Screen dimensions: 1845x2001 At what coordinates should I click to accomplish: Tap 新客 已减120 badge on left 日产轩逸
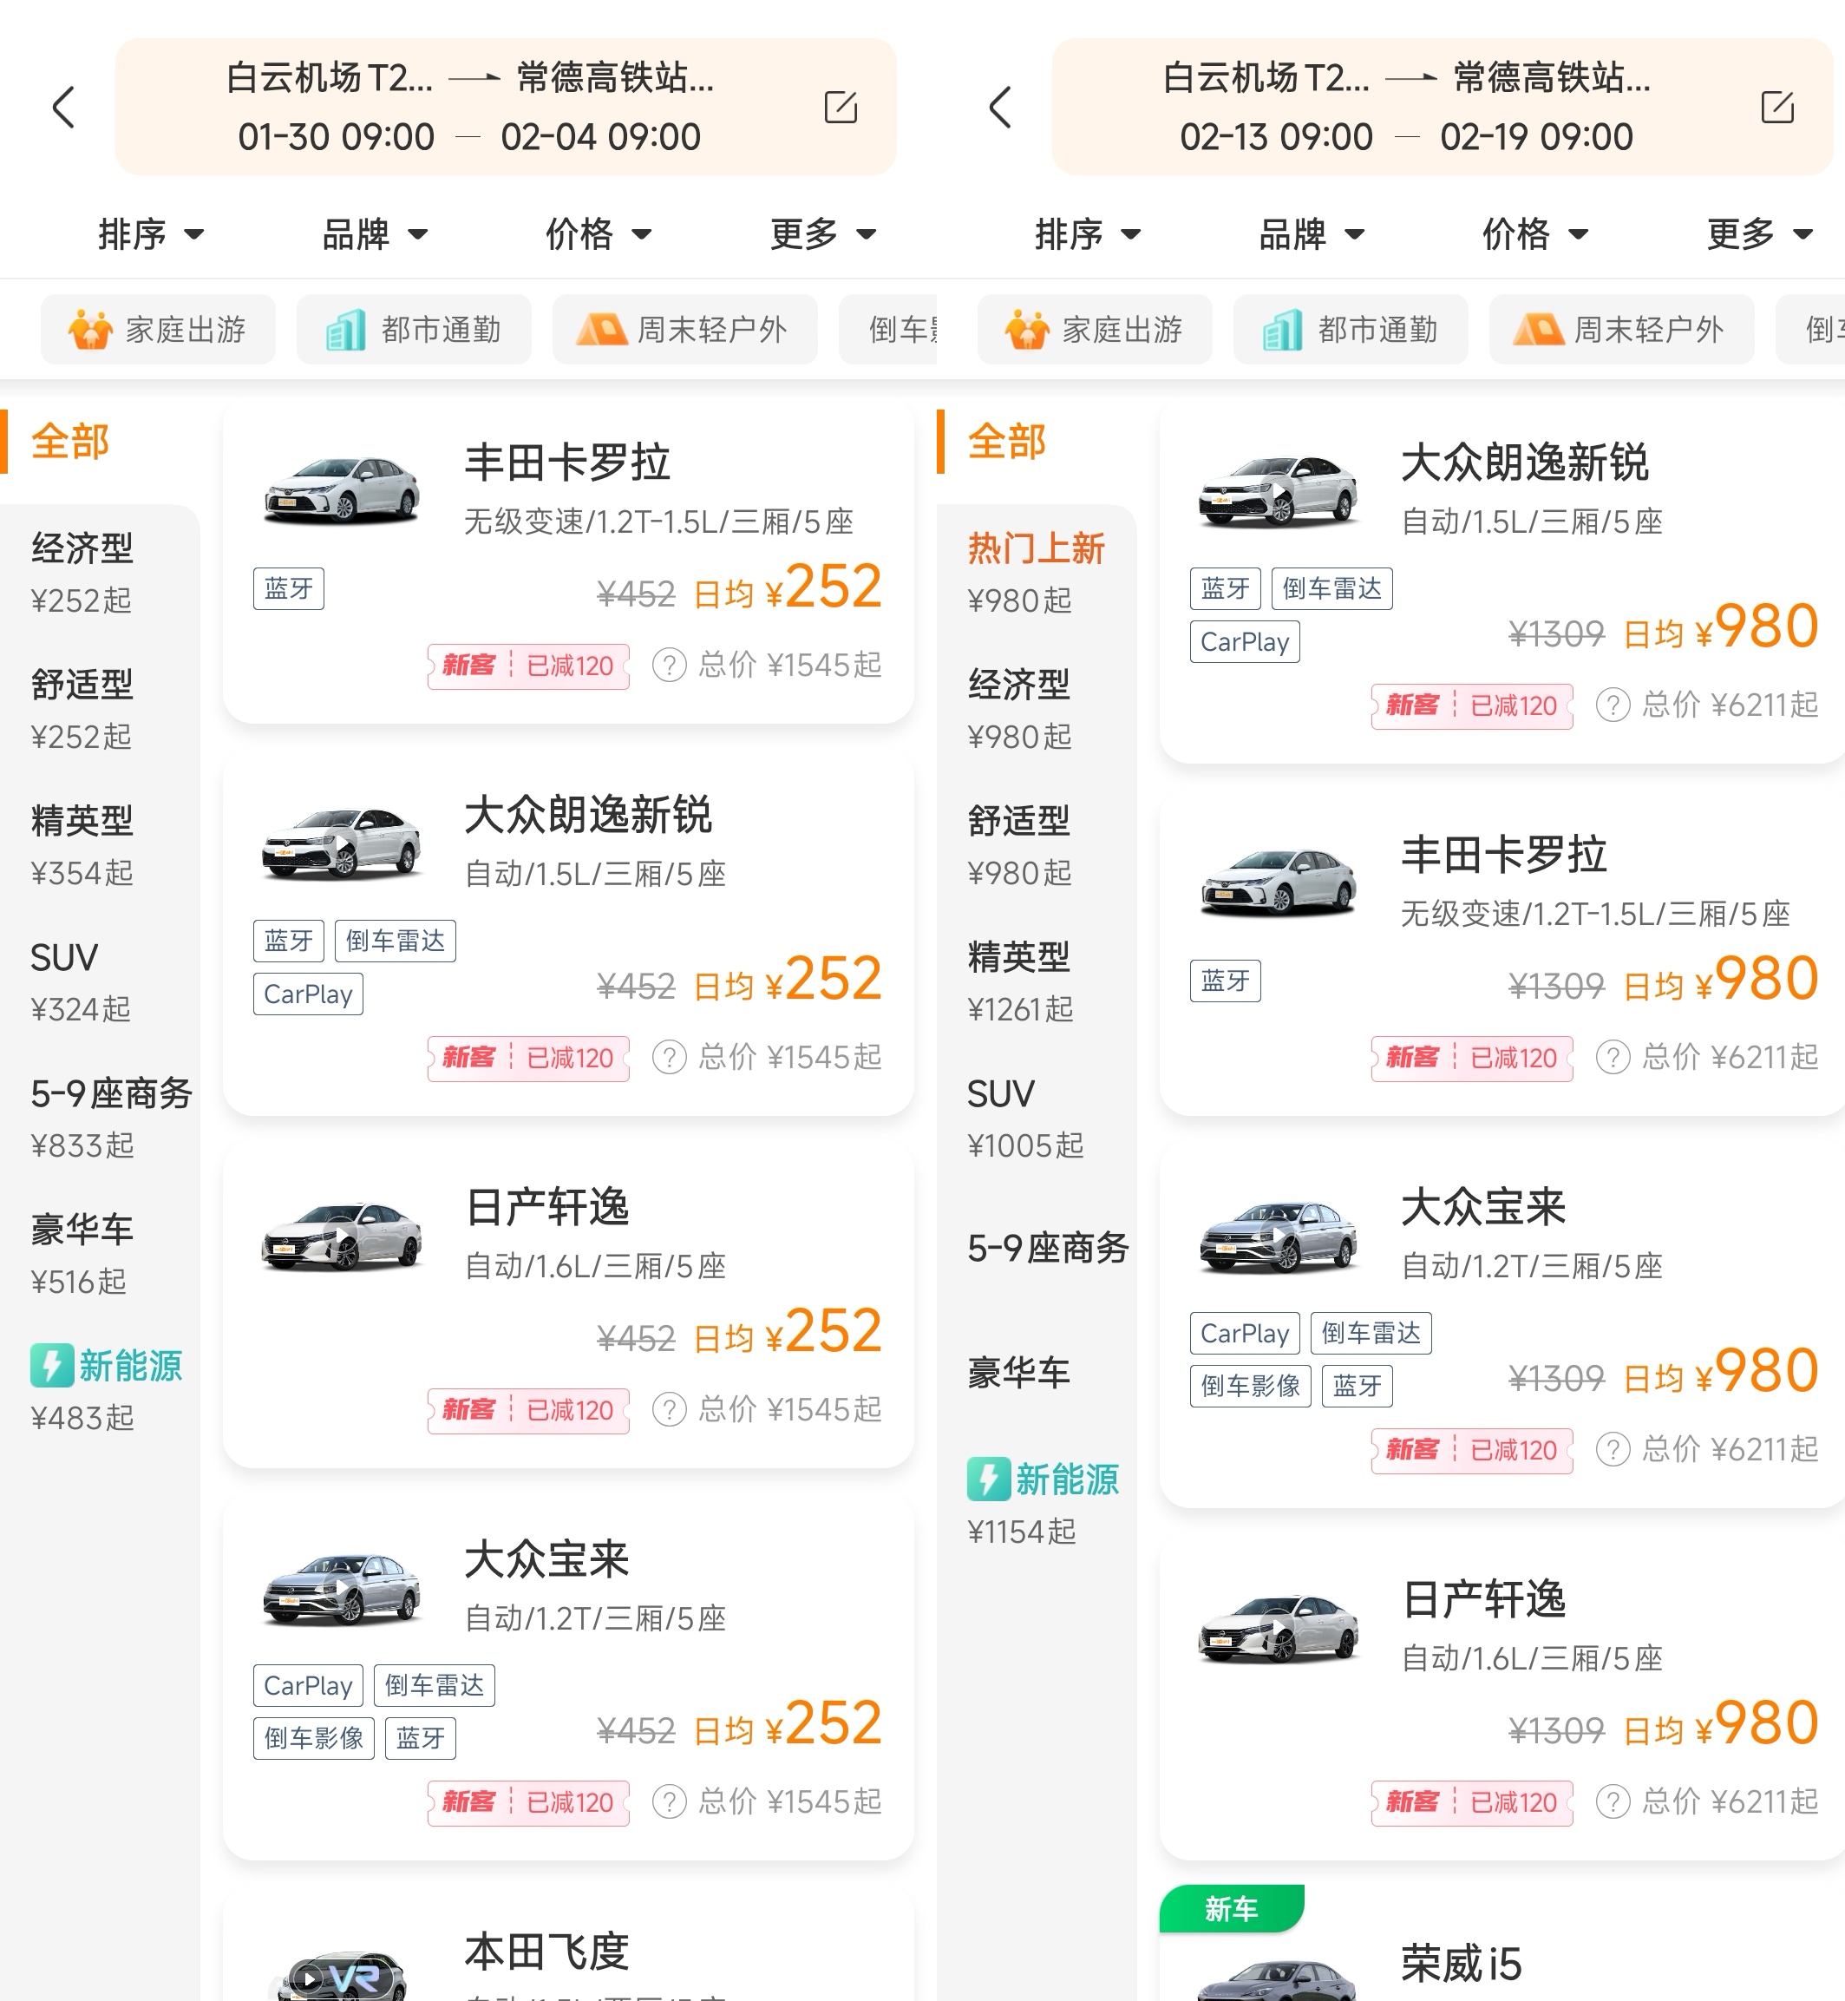(528, 1410)
